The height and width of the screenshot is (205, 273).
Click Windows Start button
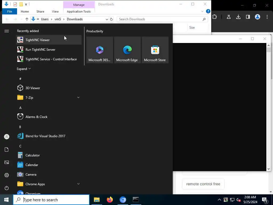coord(6,200)
